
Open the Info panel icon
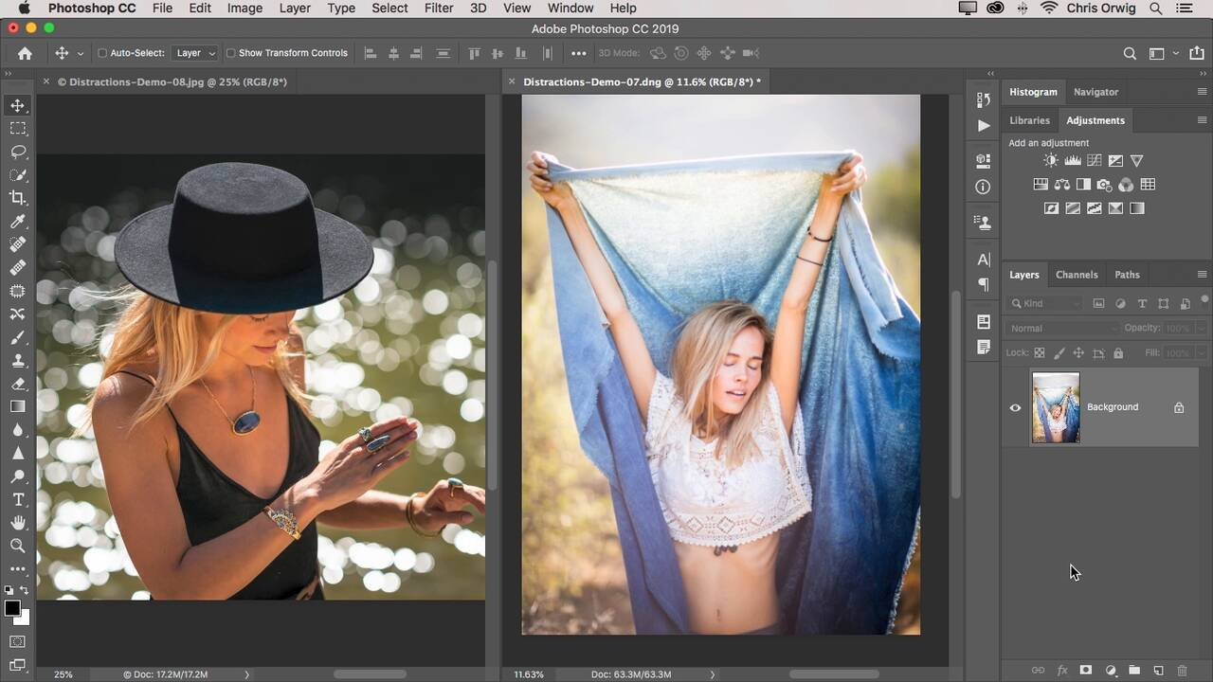984,187
